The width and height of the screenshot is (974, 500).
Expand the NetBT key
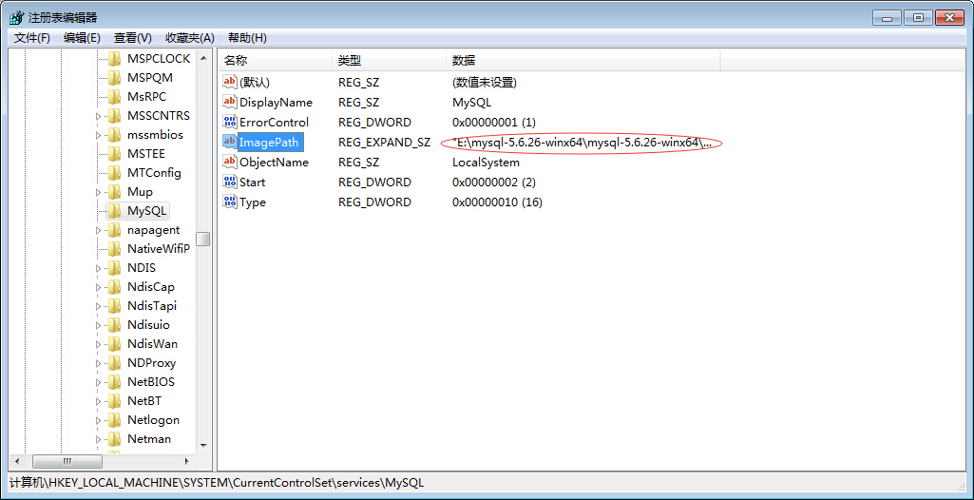pos(98,401)
